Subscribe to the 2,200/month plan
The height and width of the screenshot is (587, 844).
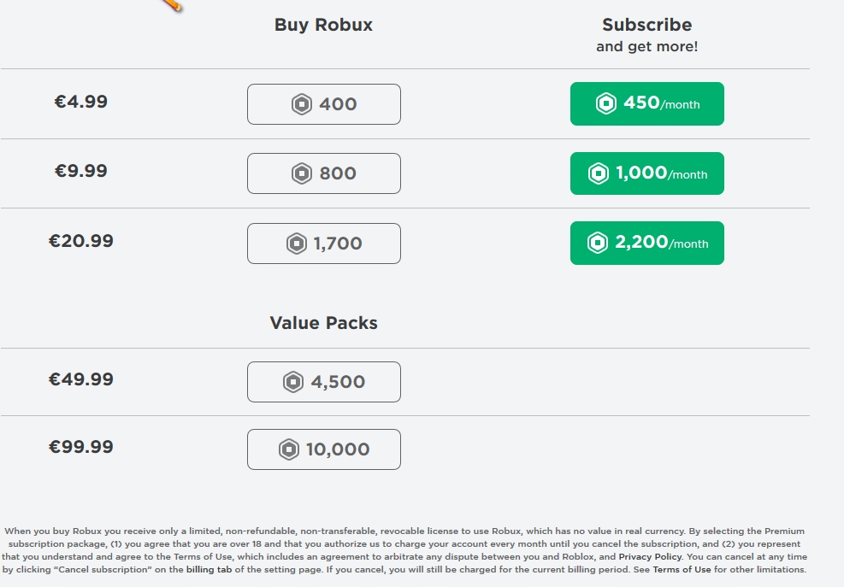646,243
